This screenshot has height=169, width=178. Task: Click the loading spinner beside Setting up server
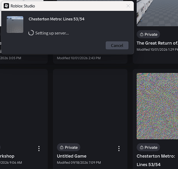tap(31, 33)
